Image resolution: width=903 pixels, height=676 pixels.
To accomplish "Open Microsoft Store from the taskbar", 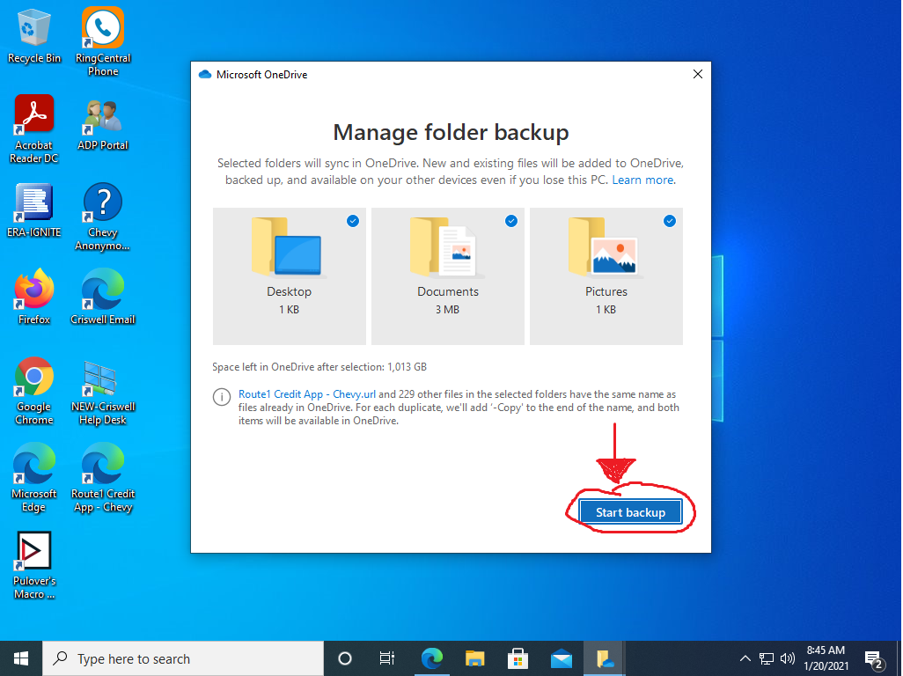I will (518, 658).
